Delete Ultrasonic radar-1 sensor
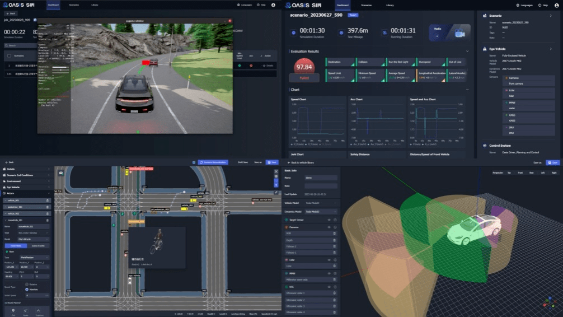The image size is (563, 317). 334,293
